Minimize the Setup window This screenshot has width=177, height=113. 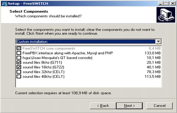160,4
